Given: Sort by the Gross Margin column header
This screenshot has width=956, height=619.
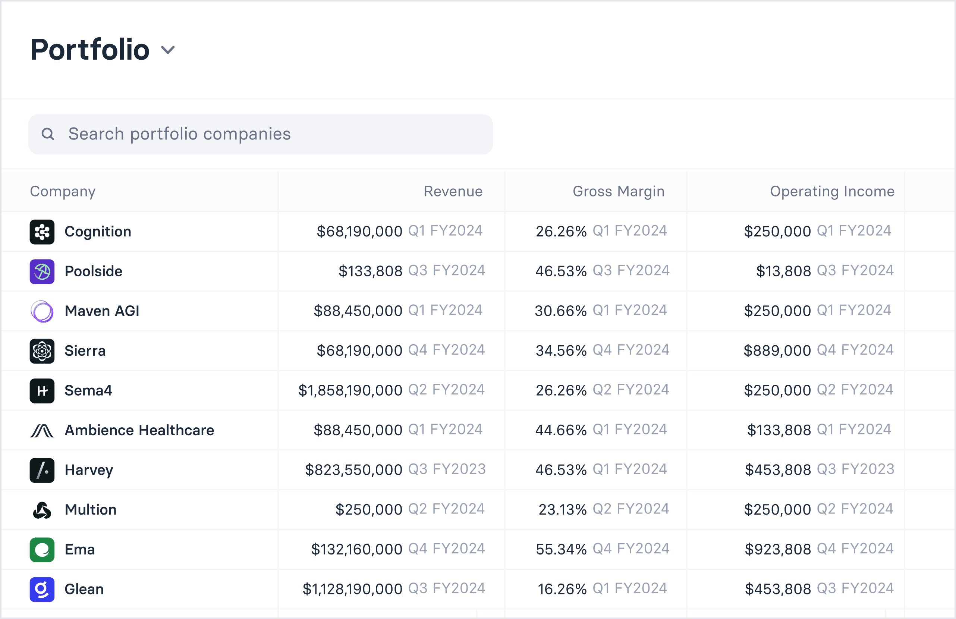Looking at the screenshot, I should coord(619,192).
